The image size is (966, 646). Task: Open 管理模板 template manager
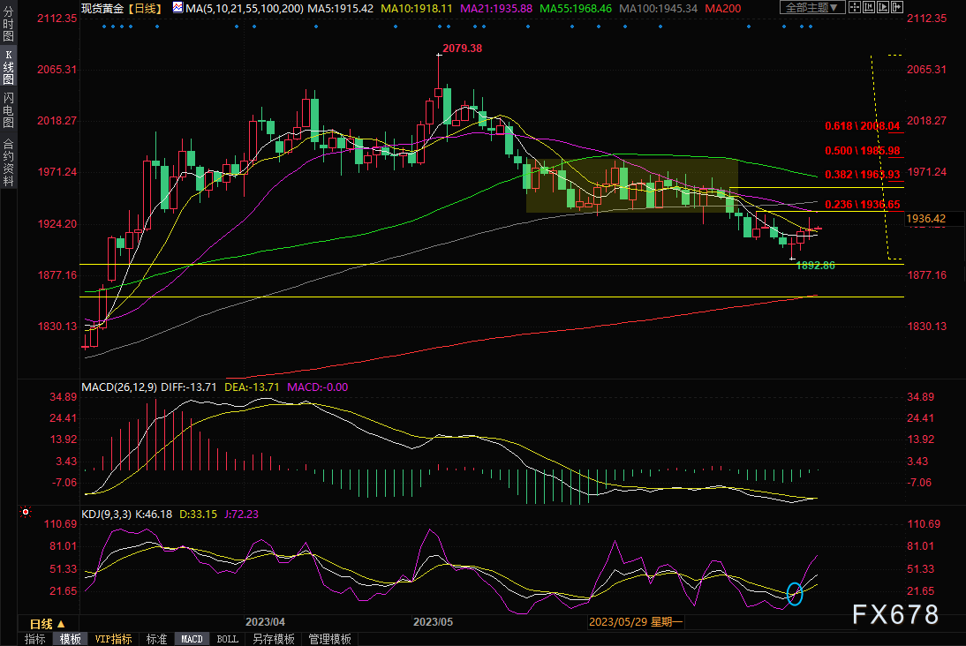coord(329,639)
